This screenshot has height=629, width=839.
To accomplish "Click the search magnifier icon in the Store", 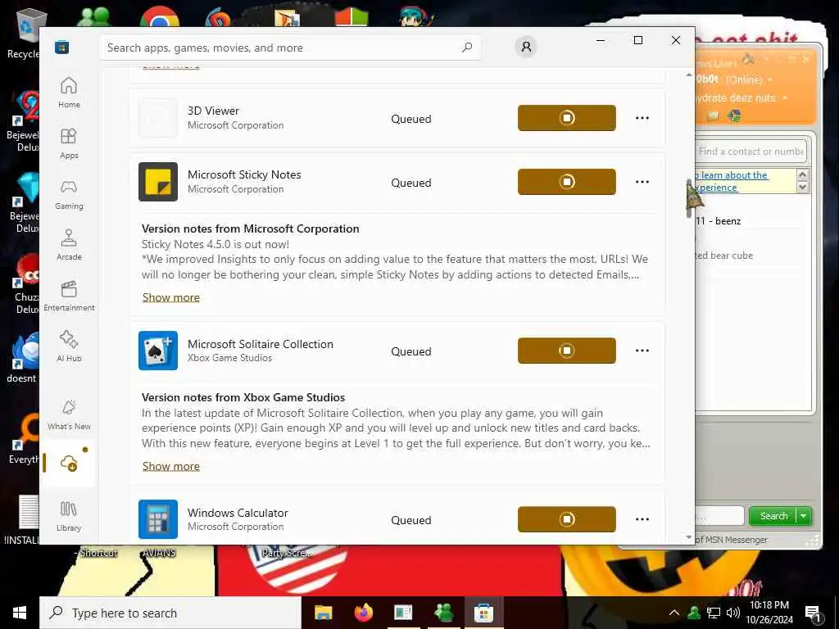I will tap(466, 48).
